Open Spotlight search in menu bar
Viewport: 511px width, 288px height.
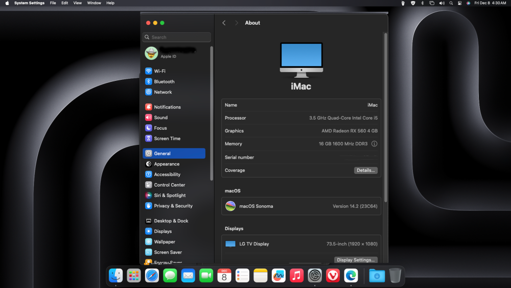point(451,3)
